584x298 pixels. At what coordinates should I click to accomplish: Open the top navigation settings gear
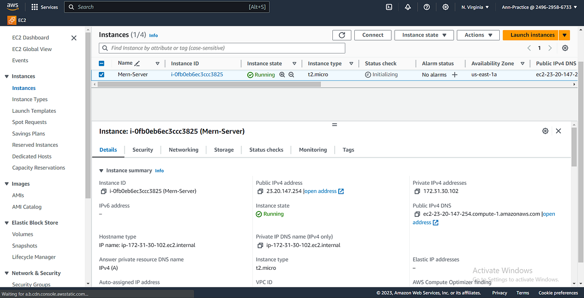click(445, 7)
